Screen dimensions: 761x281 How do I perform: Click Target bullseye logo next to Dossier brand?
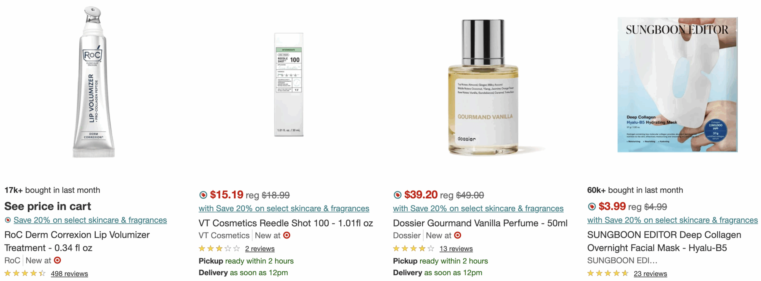457,236
